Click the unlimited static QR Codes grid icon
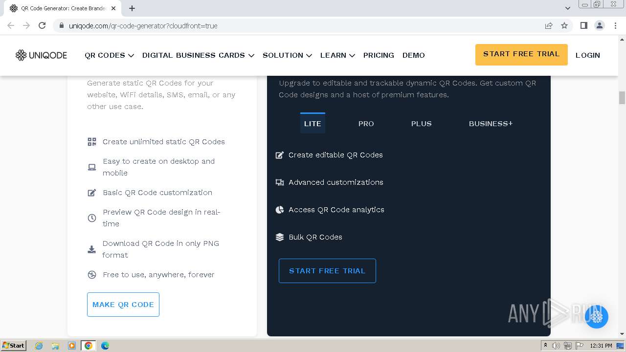The height and width of the screenshot is (352, 626). point(92,142)
